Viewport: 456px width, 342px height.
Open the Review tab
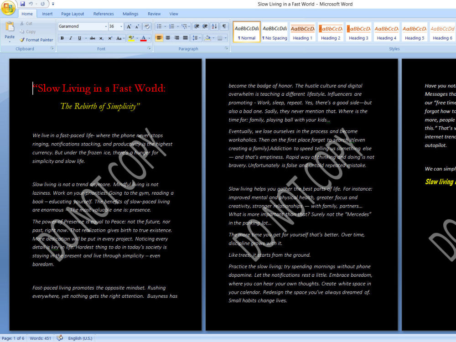pos(154,14)
